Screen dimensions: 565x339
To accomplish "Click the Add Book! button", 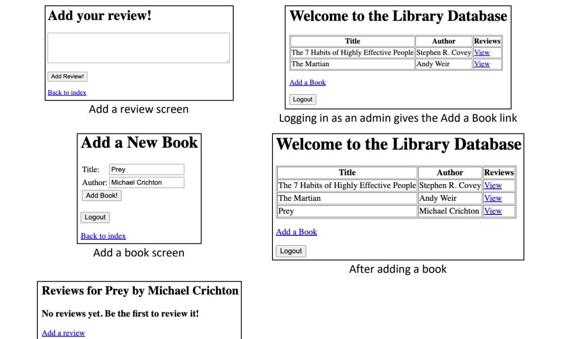I will point(101,195).
